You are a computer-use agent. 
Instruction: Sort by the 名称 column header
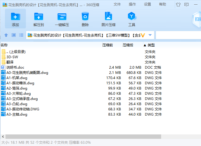click(x=4, y=45)
